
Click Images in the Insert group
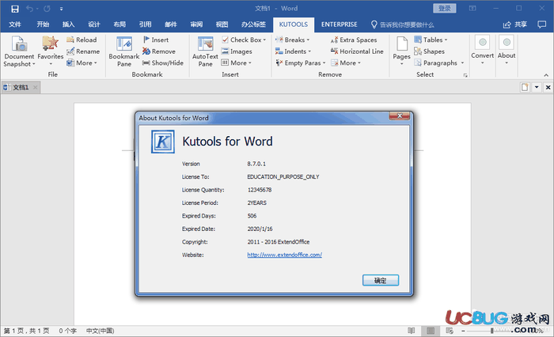click(237, 51)
